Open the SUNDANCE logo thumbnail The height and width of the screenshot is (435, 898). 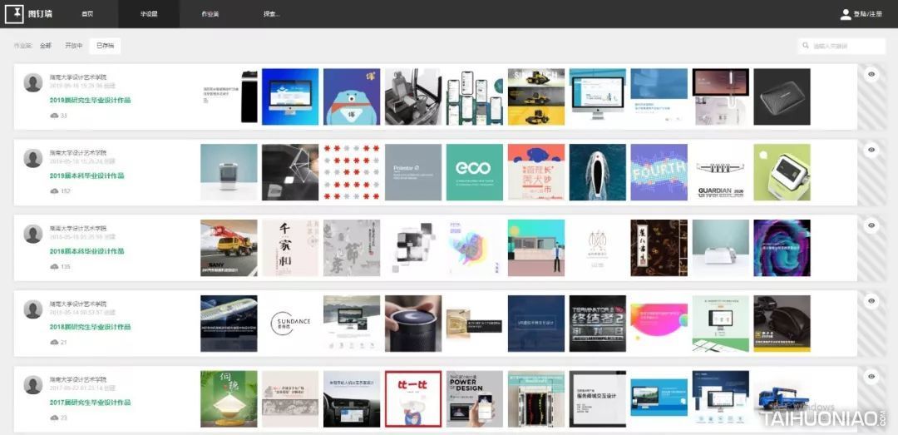pyautogui.click(x=290, y=324)
